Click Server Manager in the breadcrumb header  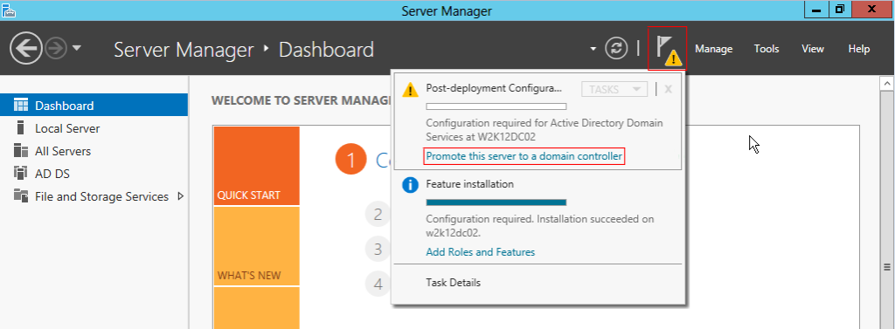184,50
